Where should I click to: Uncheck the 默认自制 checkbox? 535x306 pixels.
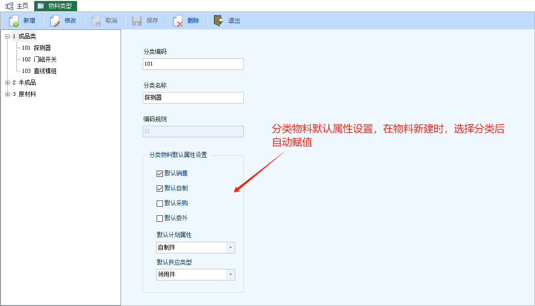pos(160,188)
